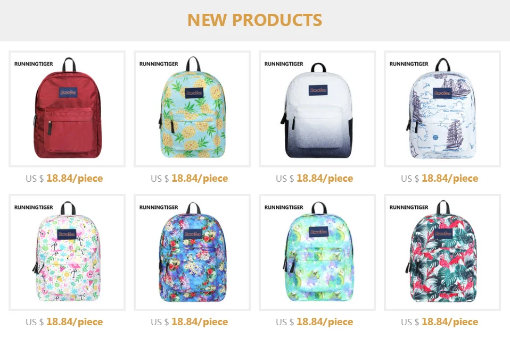Click the logo patch on the gradient backpack
This screenshot has width=510, height=347.
tap(318, 90)
